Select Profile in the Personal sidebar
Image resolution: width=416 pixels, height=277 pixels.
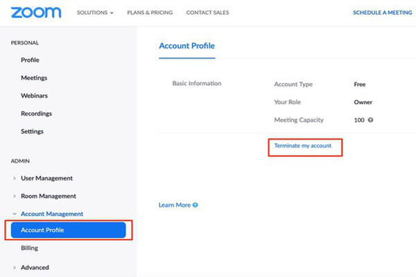31,60
